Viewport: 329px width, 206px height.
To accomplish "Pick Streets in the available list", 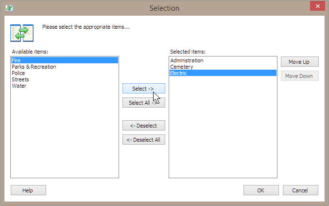I will (x=65, y=79).
